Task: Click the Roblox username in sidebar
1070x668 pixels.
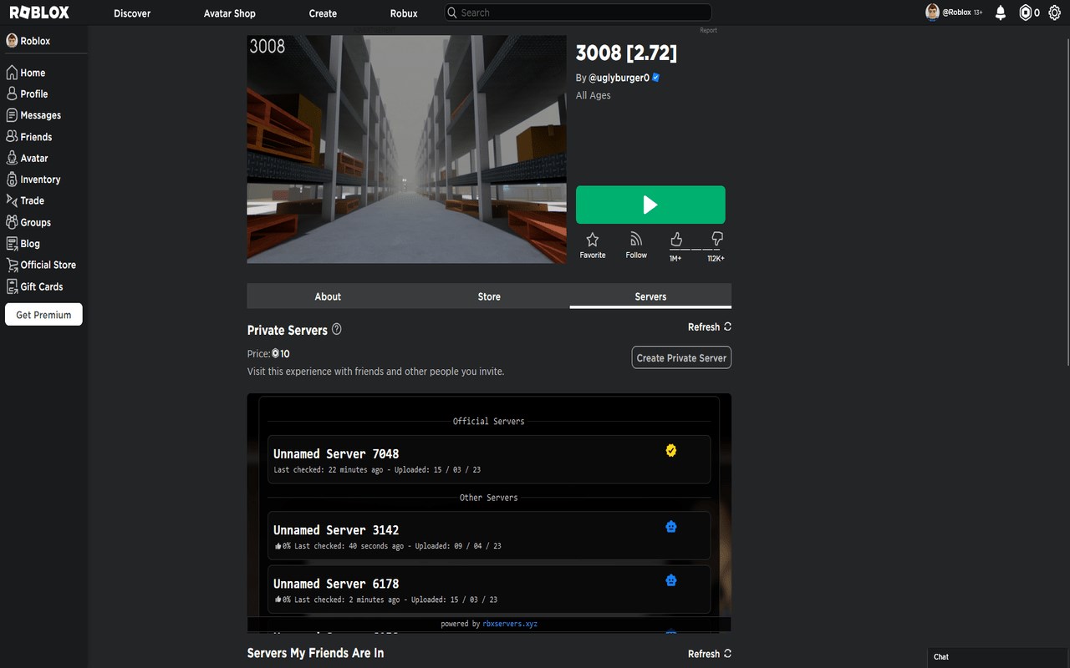Action: [35, 41]
